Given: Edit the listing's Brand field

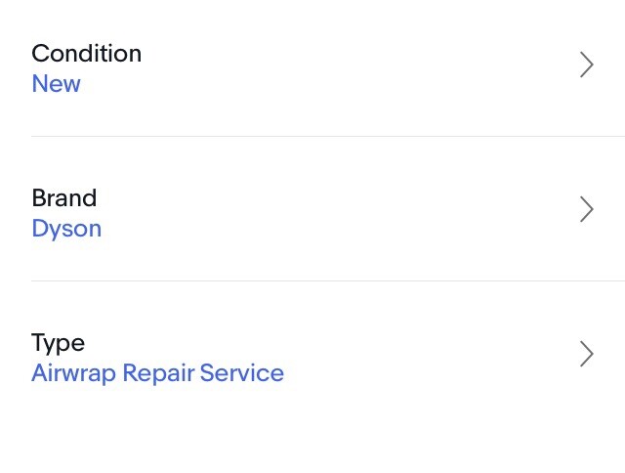Looking at the screenshot, I should pos(312,213).
